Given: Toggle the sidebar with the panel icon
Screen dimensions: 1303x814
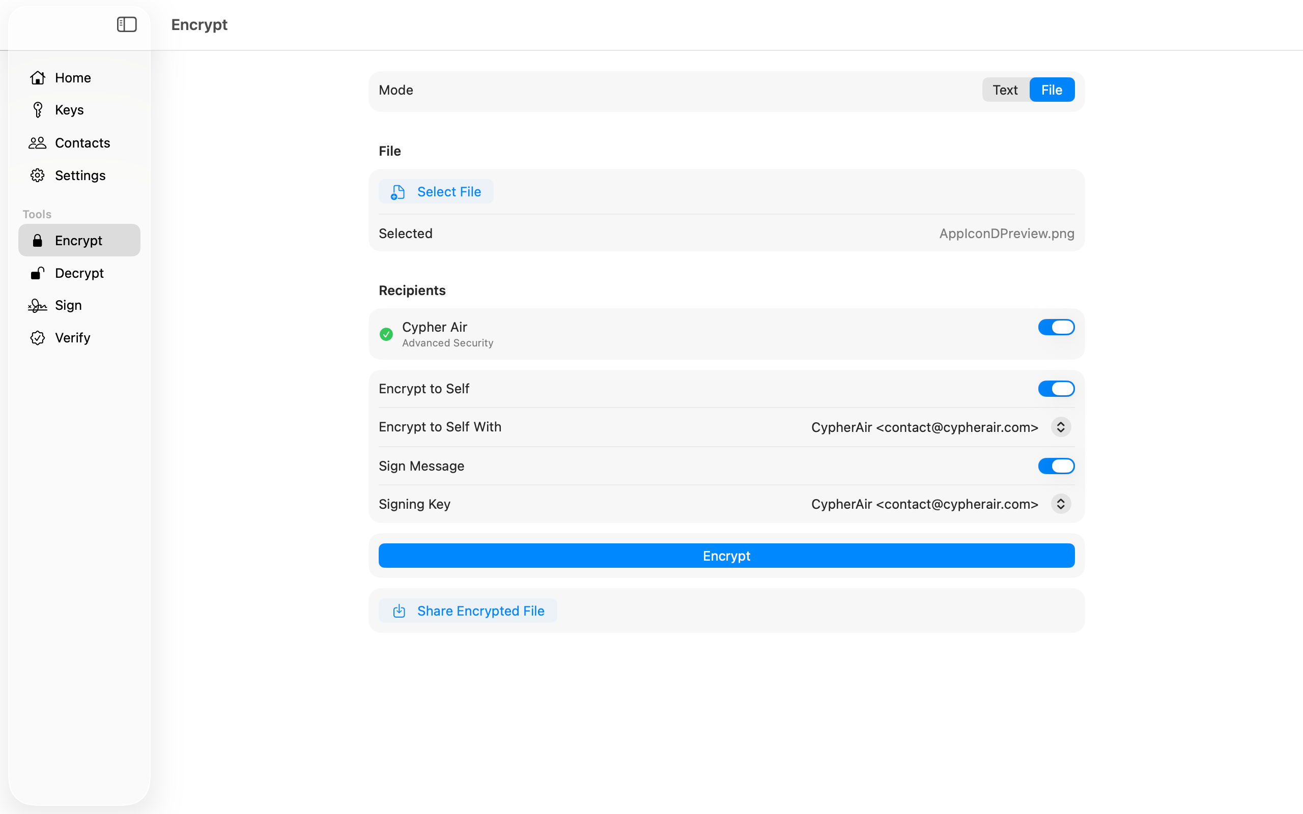Looking at the screenshot, I should [x=127, y=24].
